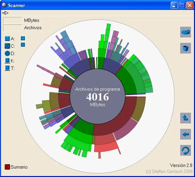
Task: Open the K: network drive
Action: [7, 61]
